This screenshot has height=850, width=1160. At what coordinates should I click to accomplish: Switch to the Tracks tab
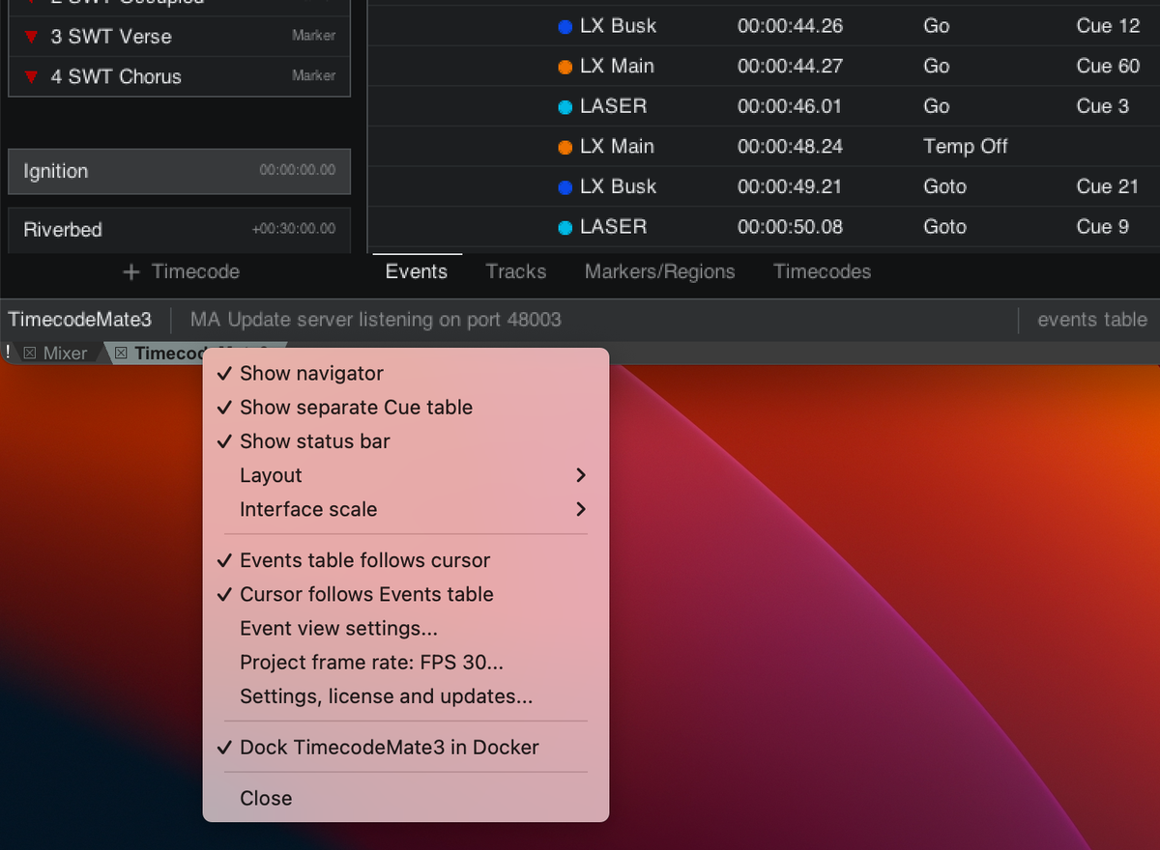point(516,272)
